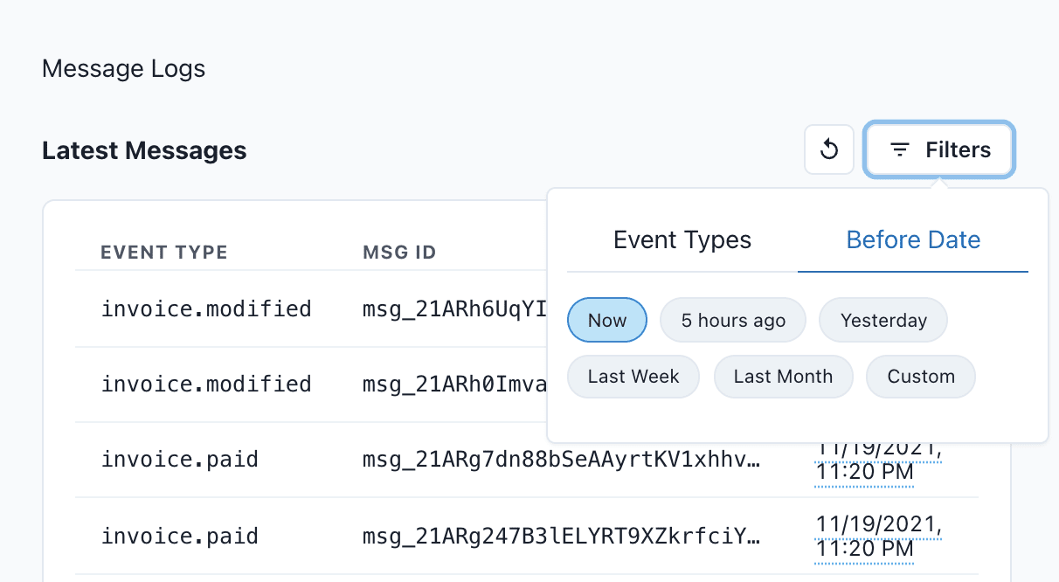
Task: Click message ID msg_21ARg7dn88bSeAAyrtKV1xhhv
Action: pyautogui.click(x=561, y=460)
